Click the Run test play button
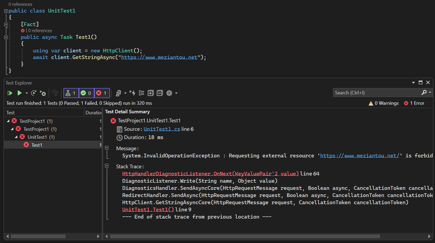 point(19,93)
